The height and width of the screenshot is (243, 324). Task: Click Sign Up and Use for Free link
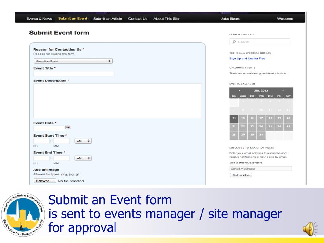(247, 58)
